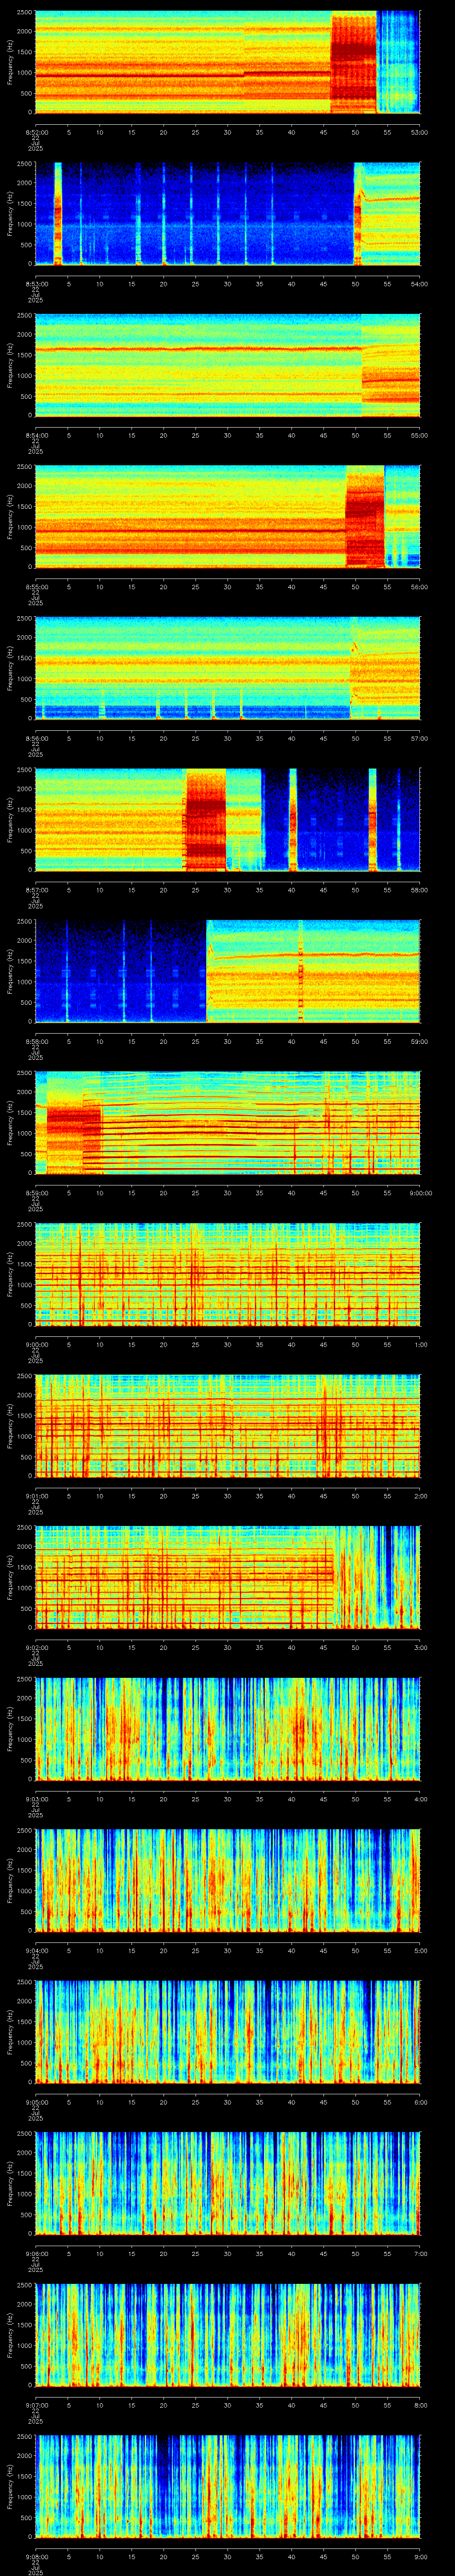Image resolution: width=455 pixels, height=2576 pixels.
Task: Click the '9:04:00' start time label
Action: [35, 1950]
